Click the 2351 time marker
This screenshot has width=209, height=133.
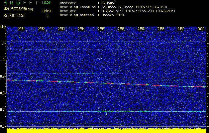click(21, 29)
